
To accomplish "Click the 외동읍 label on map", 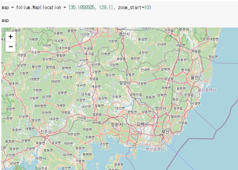I will pos(196,51).
